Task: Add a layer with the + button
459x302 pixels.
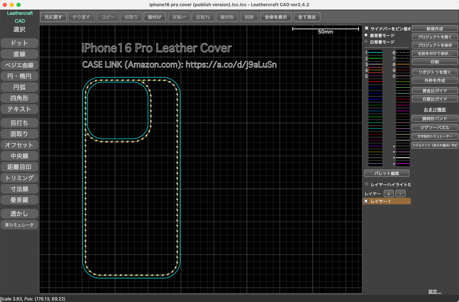Action: 389,194
